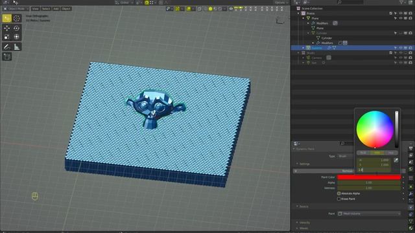
Task: Open the Object Mode dropdown
Action: [x=16, y=8]
